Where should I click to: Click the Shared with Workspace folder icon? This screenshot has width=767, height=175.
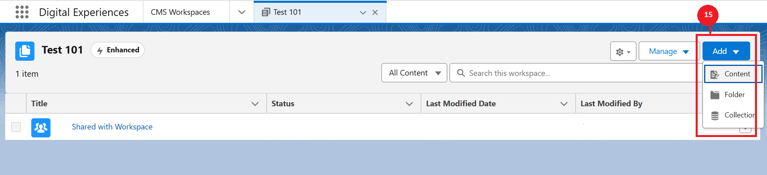pyautogui.click(x=41, y=127)
